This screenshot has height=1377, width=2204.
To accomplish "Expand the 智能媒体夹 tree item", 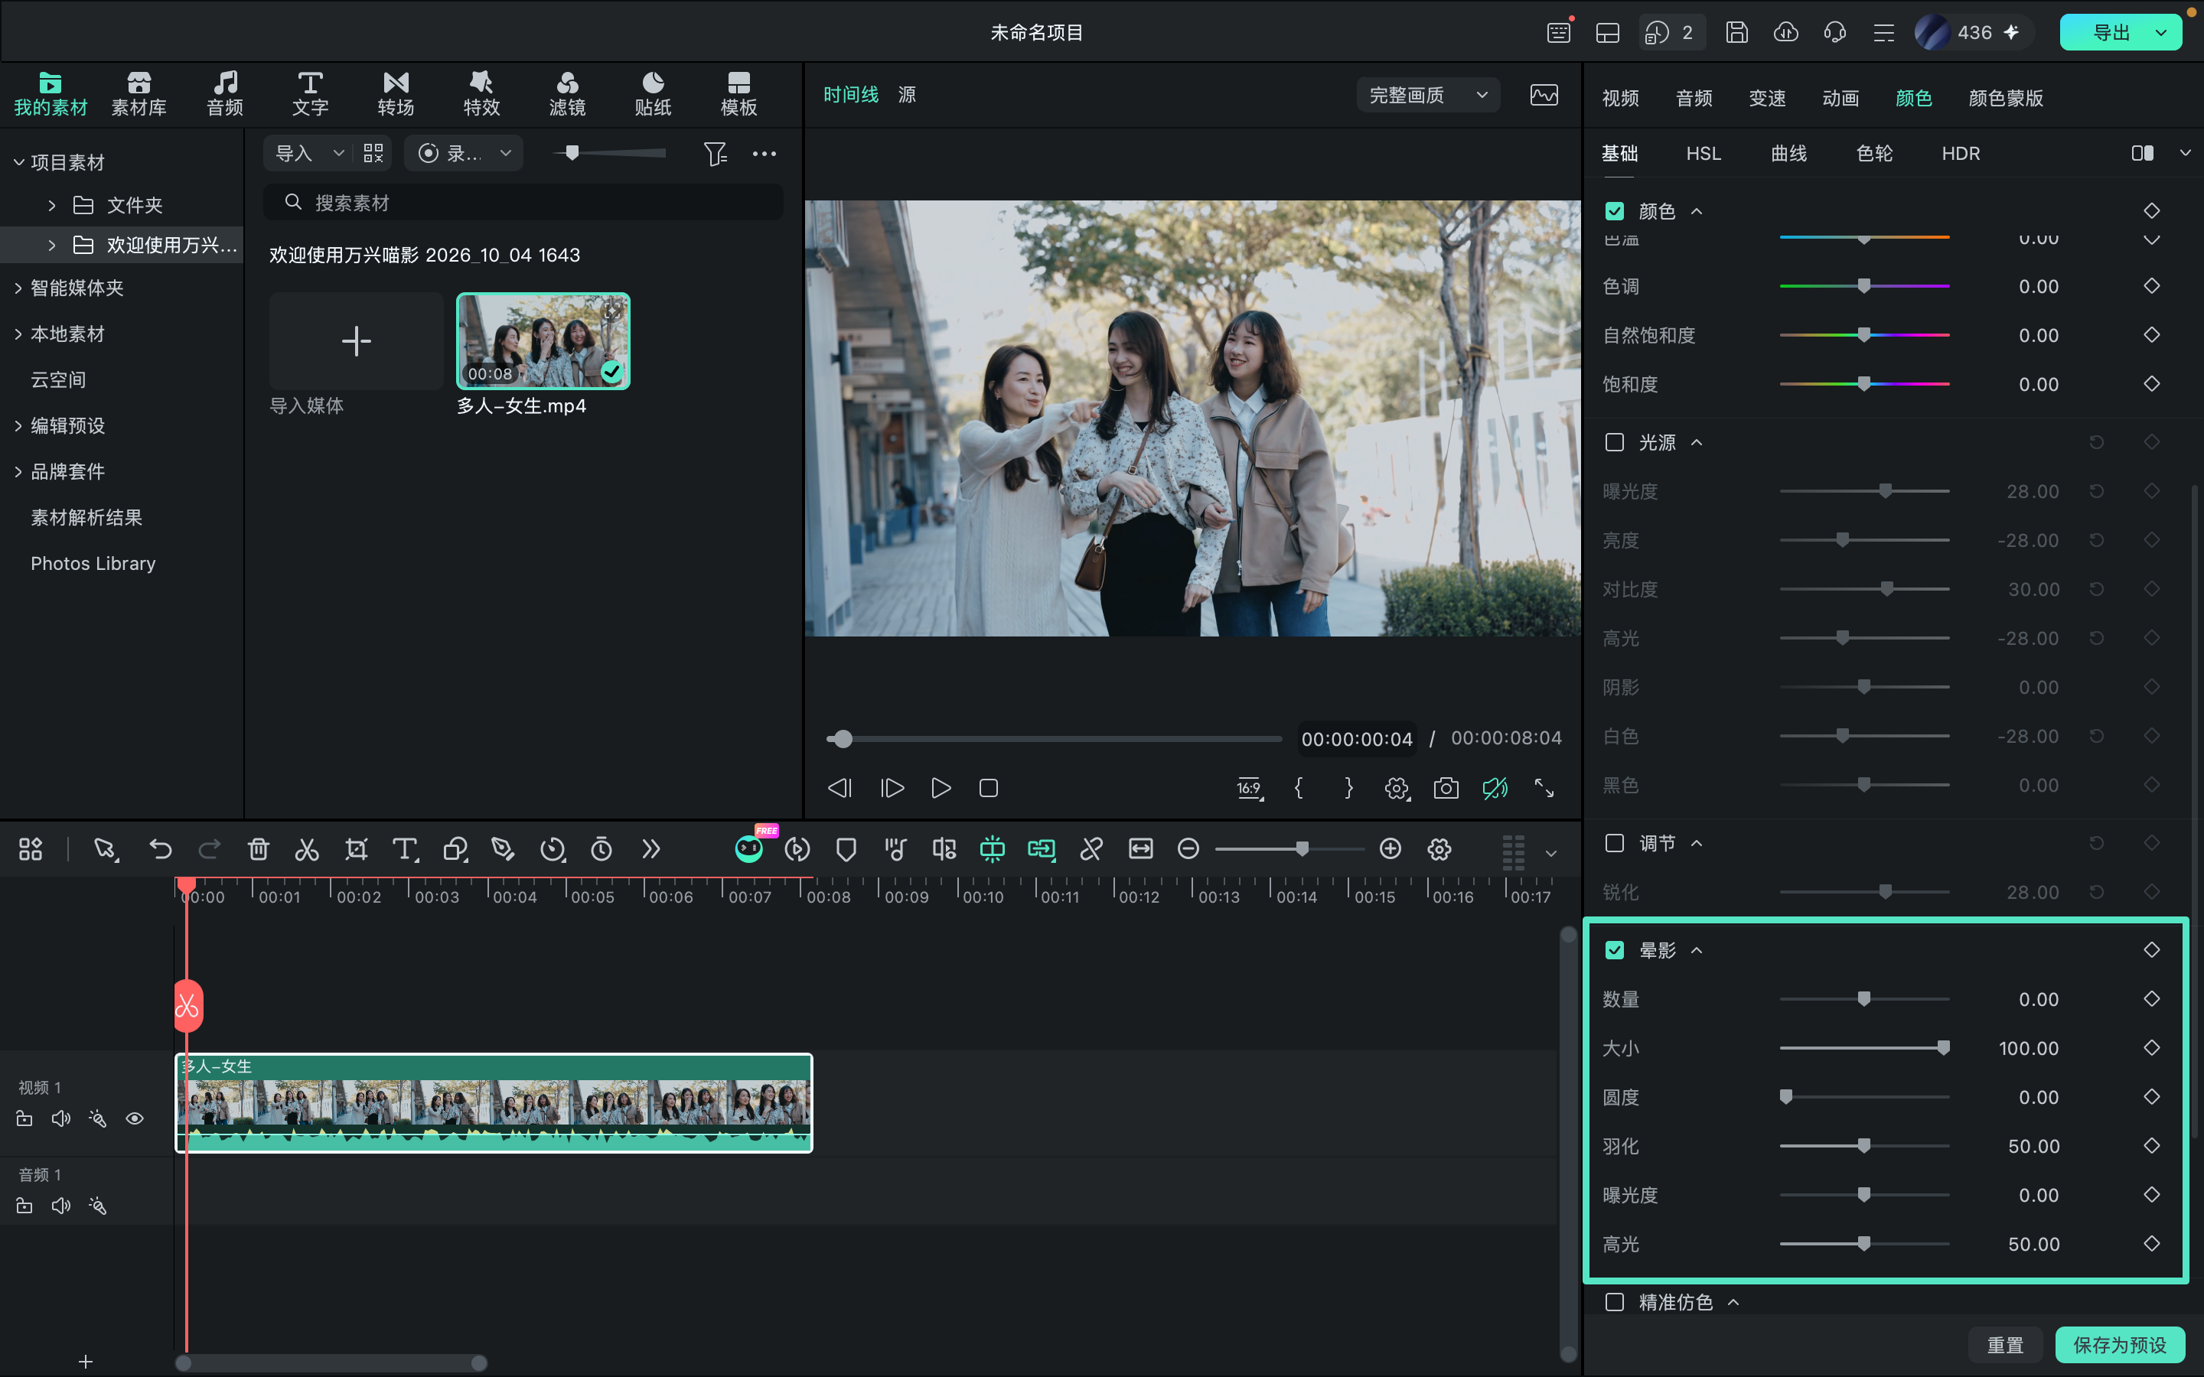I will click(x=18, y=288).
